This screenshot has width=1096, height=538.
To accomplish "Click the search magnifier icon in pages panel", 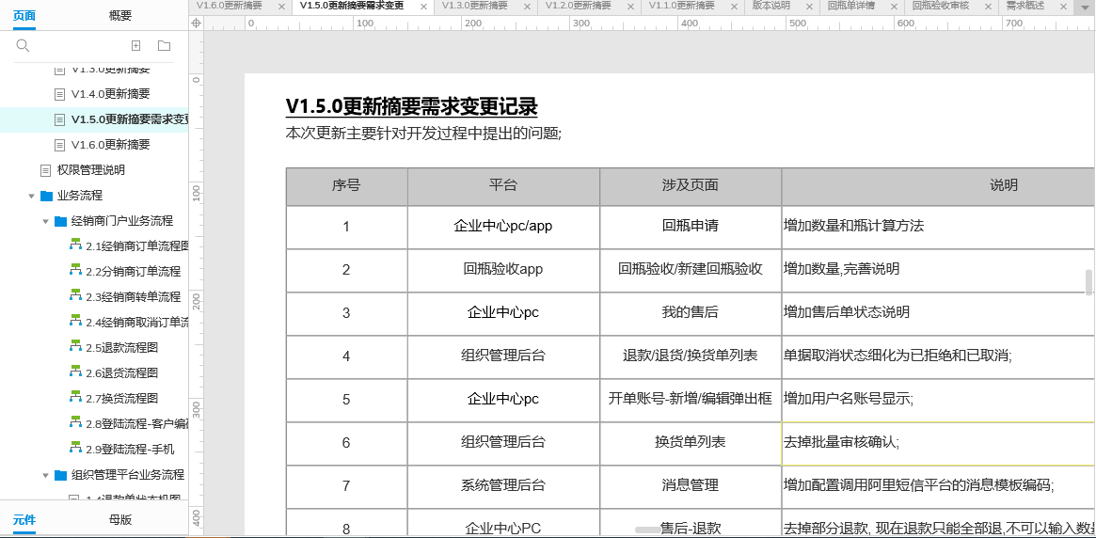I will click(23, 45).
